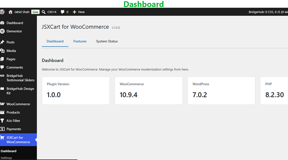The width and height of the screenshot is (288, 160).
Task: Click the Media icon in sidebar
Action: pyautogui.click(x=2, y=51)
